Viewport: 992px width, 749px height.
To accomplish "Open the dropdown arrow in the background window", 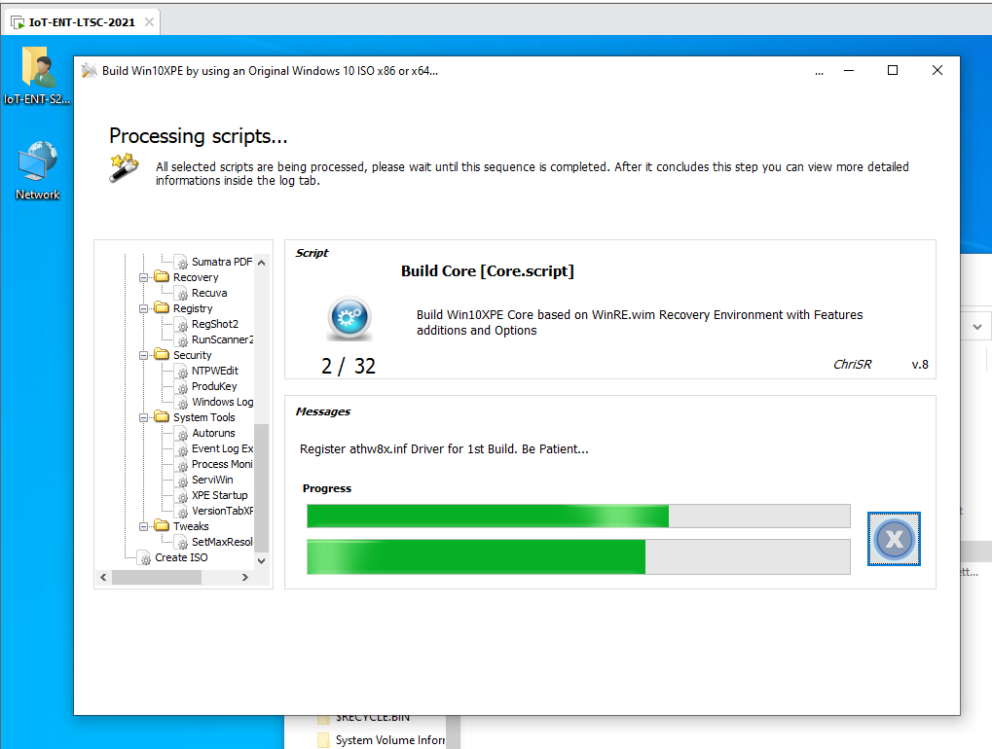I will tap(977, 327).
